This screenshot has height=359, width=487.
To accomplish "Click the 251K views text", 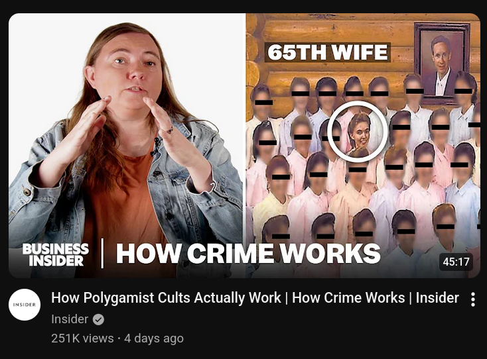I will (x=82, y=338).
